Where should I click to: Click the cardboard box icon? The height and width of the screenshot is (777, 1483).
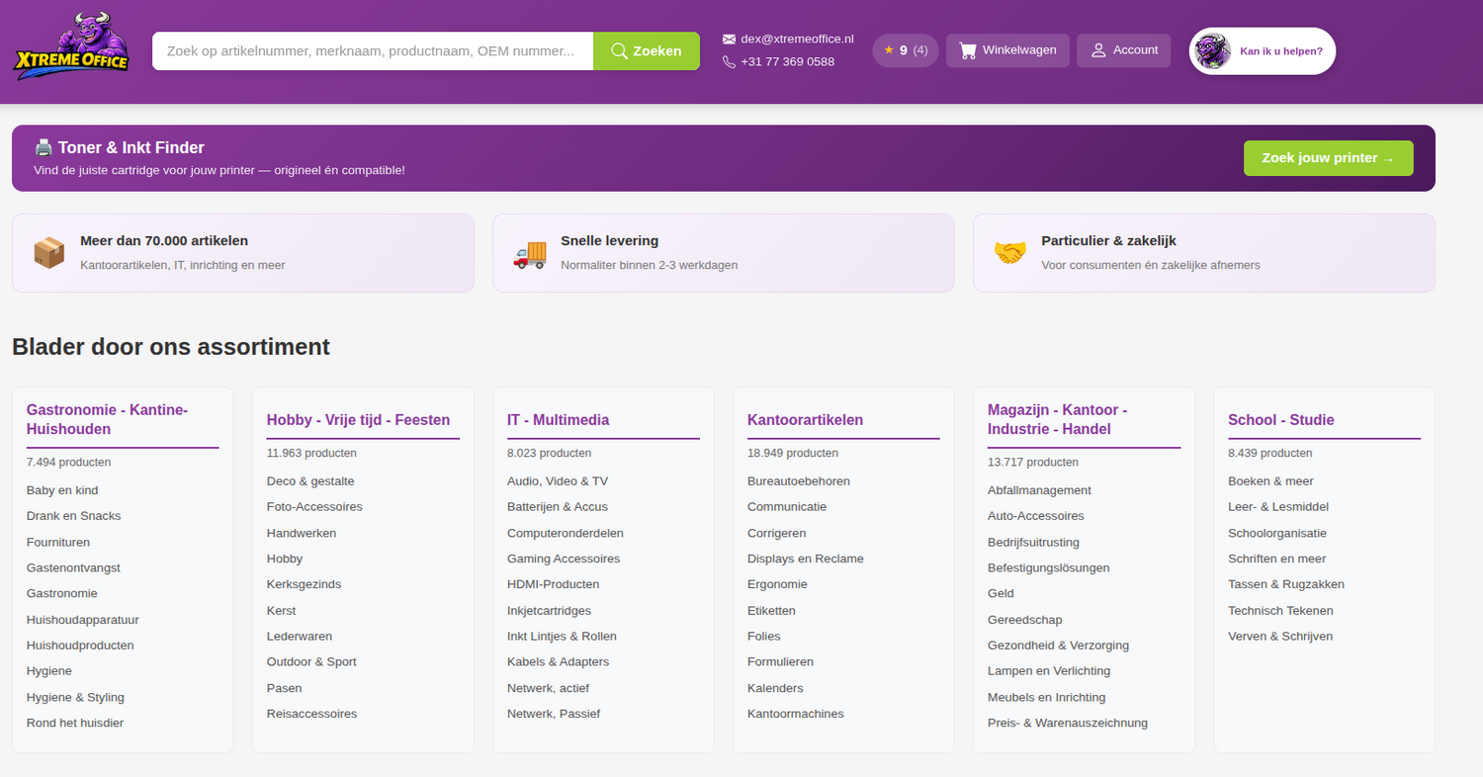coord(49,253)
